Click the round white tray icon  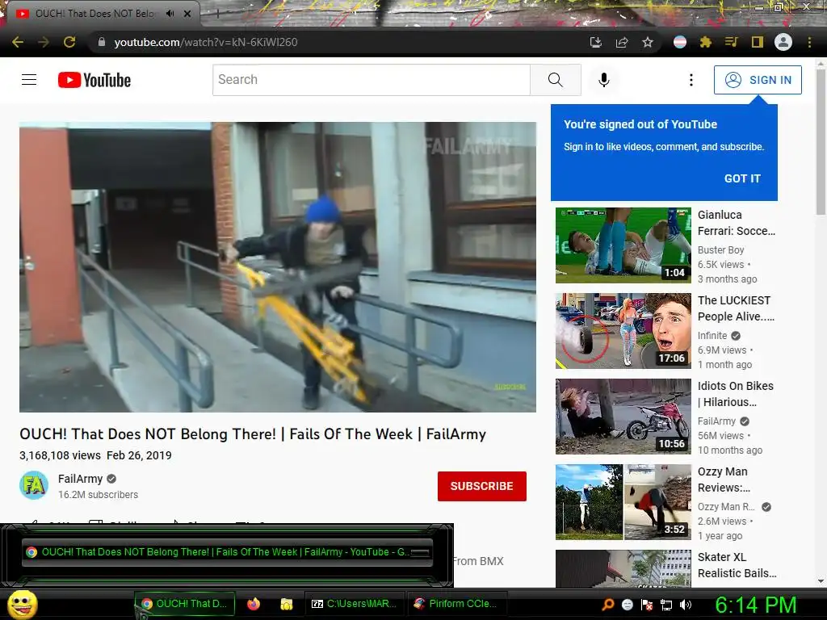click(627, 604)
